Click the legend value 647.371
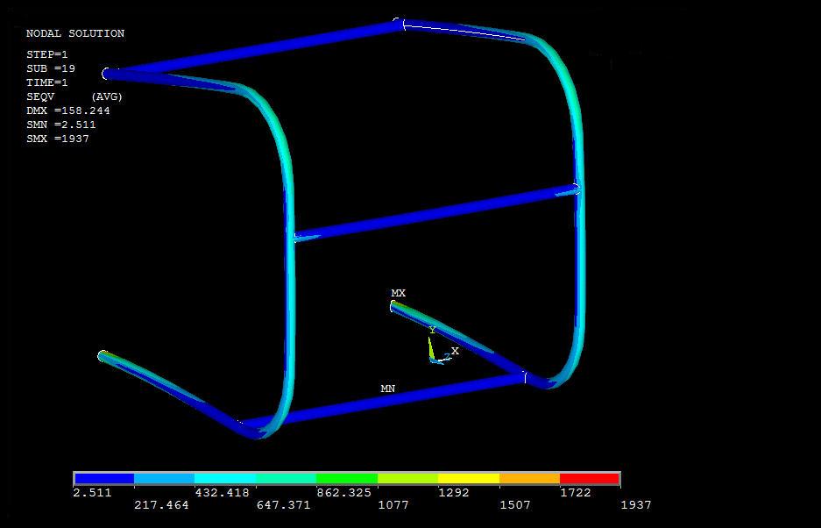Image resolution: width=821 pixels, height=528 pixels. click(x=283, y=505)
